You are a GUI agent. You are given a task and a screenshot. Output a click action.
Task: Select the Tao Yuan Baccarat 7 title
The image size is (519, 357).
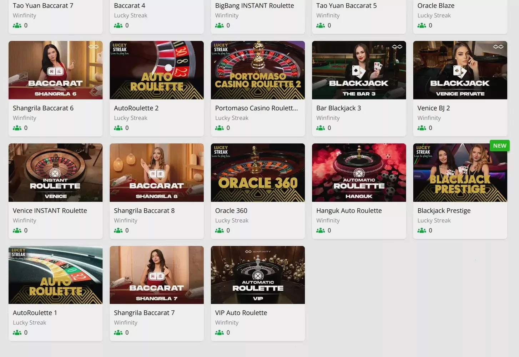click(x=43, y=6)
